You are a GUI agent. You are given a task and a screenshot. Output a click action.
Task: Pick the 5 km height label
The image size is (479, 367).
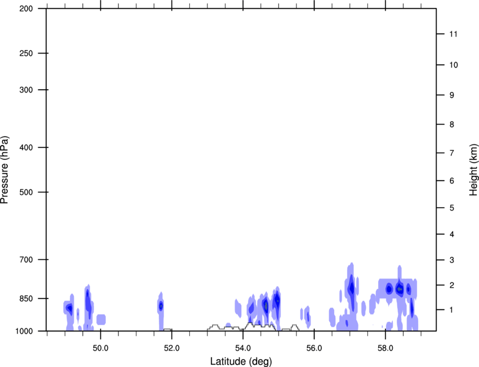452,208
